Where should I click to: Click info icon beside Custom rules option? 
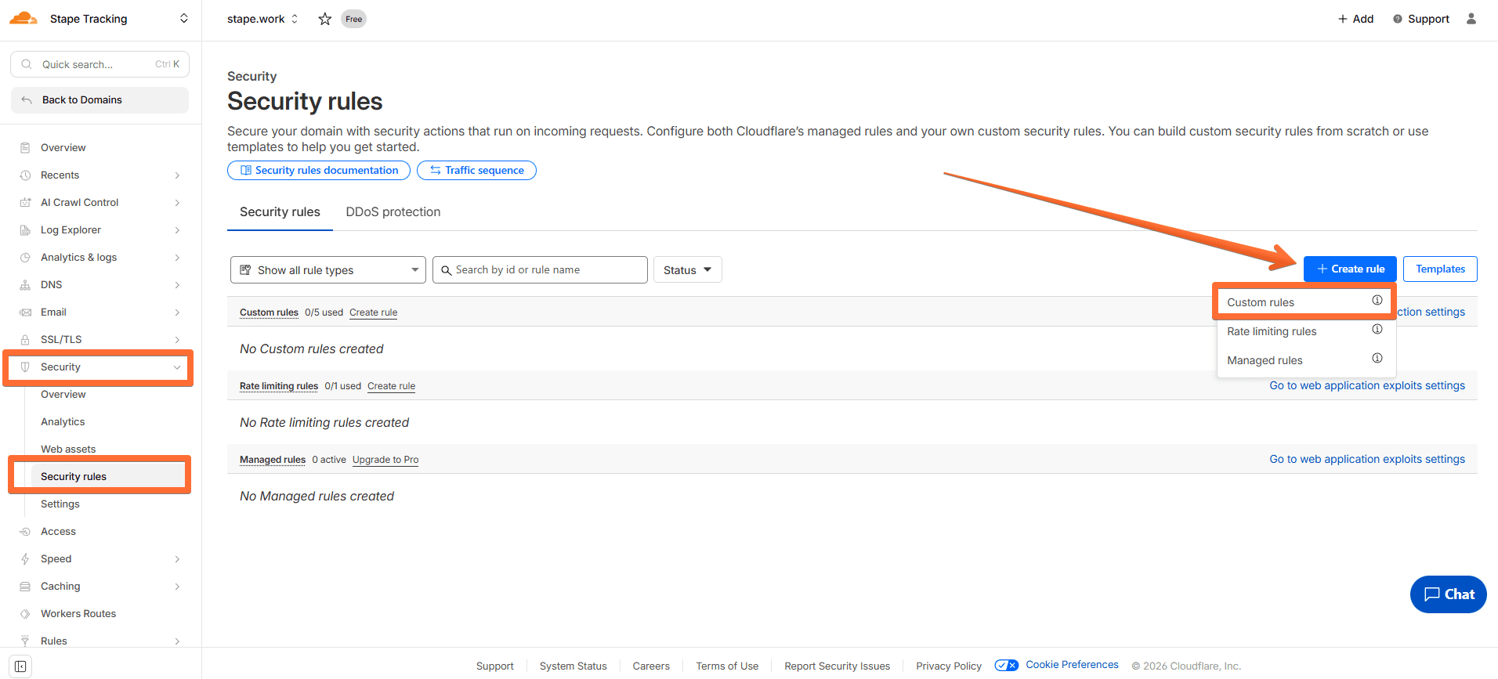(x=1377, y=301)
